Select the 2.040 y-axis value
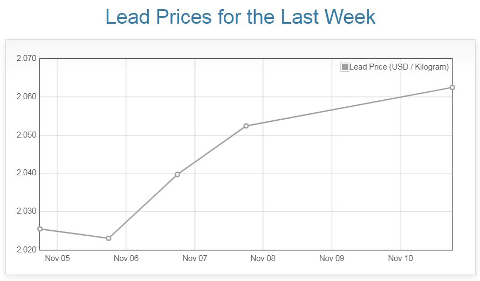Screen dimensions: 480x281 (26, 173)
